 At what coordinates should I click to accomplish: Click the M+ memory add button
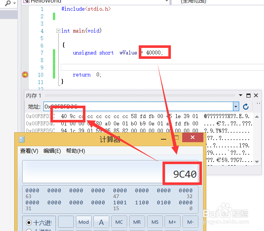[x=172, y=222]
